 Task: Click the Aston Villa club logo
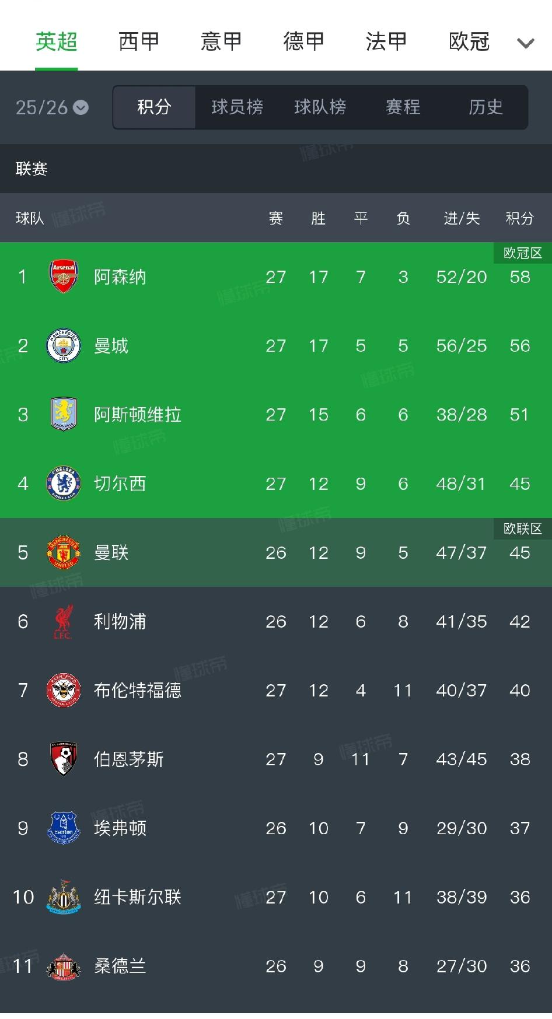click(x=64, y=415)
